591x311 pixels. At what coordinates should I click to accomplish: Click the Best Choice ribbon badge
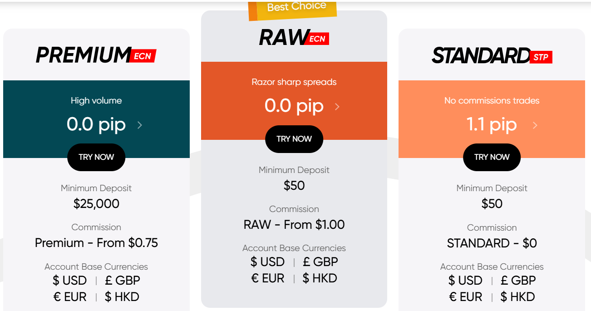coord(296,7)
